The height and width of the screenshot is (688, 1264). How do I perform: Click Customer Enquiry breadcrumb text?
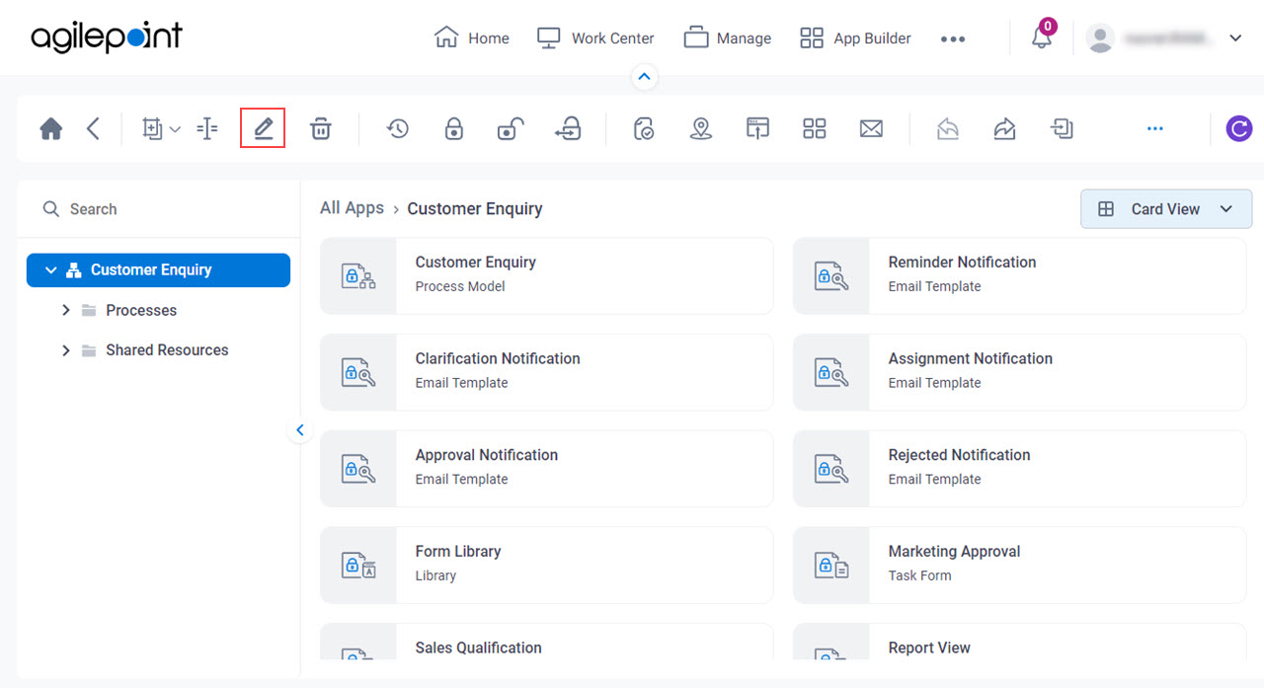(475, 208)
